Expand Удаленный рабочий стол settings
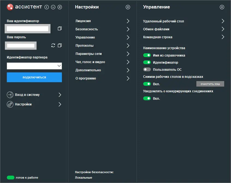This screenshot has width=231, height=183. [x=223, y=21]
